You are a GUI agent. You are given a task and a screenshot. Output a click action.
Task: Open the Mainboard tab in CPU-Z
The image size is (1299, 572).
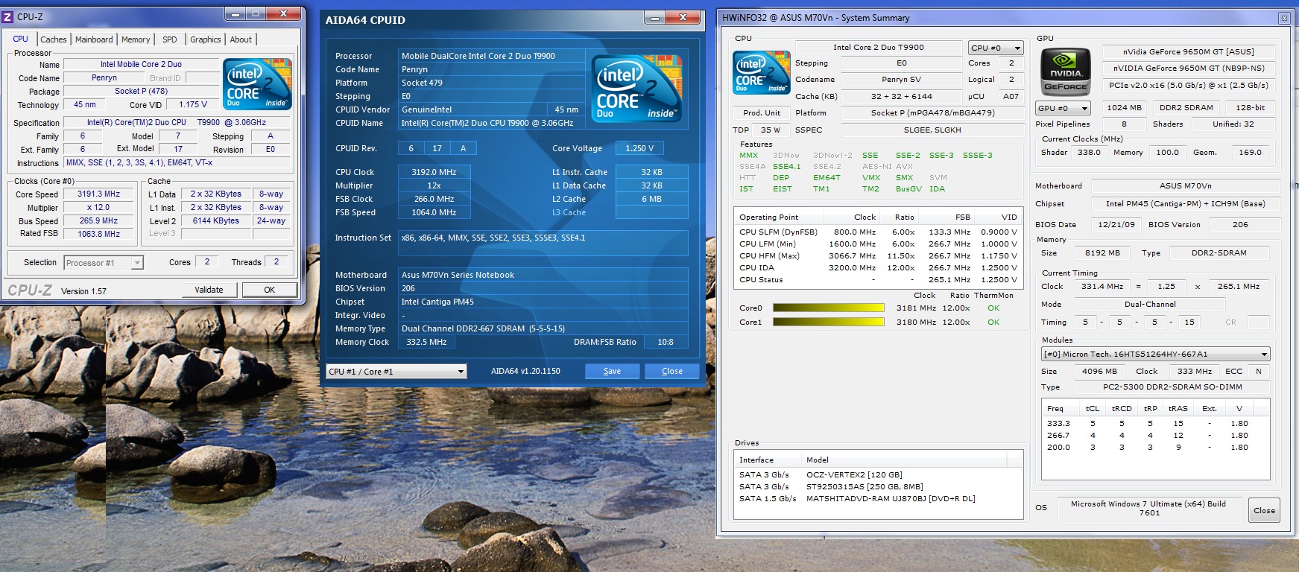tap(94, 39)
